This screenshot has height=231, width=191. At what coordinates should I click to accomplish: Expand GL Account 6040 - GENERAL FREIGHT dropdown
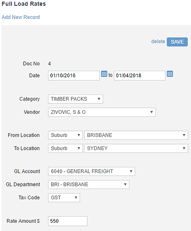pyautogui.click(x=92, y=171)
